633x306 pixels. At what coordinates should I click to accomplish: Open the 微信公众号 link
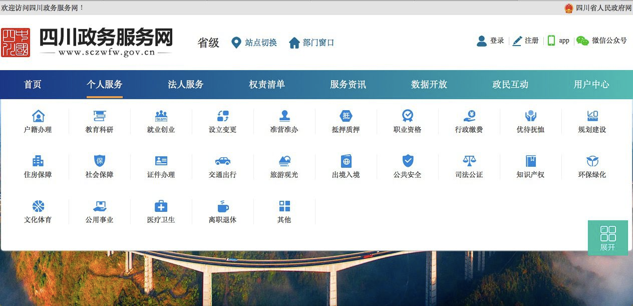coord(609,41)
